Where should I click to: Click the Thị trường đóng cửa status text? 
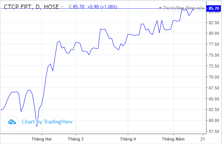(x=183, y=8)
